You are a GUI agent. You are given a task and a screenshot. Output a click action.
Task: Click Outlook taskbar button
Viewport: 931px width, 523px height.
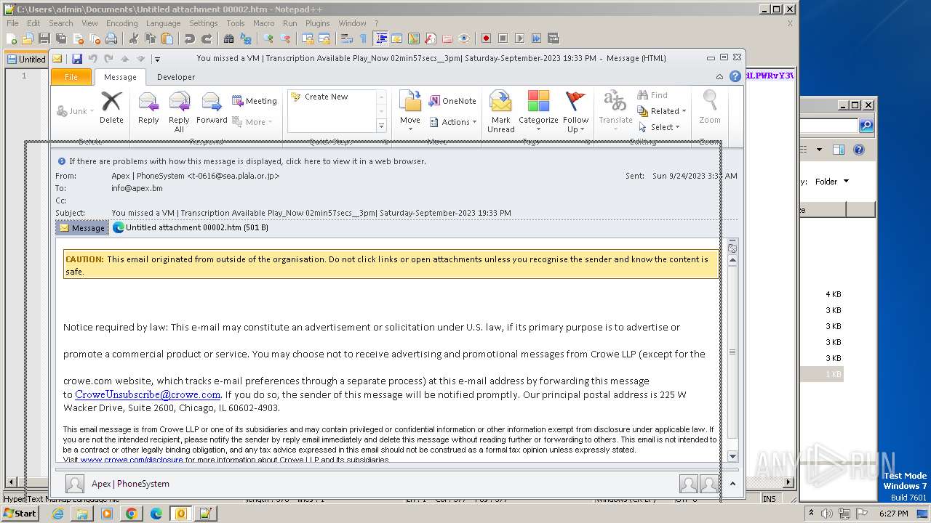pos(180,514)
